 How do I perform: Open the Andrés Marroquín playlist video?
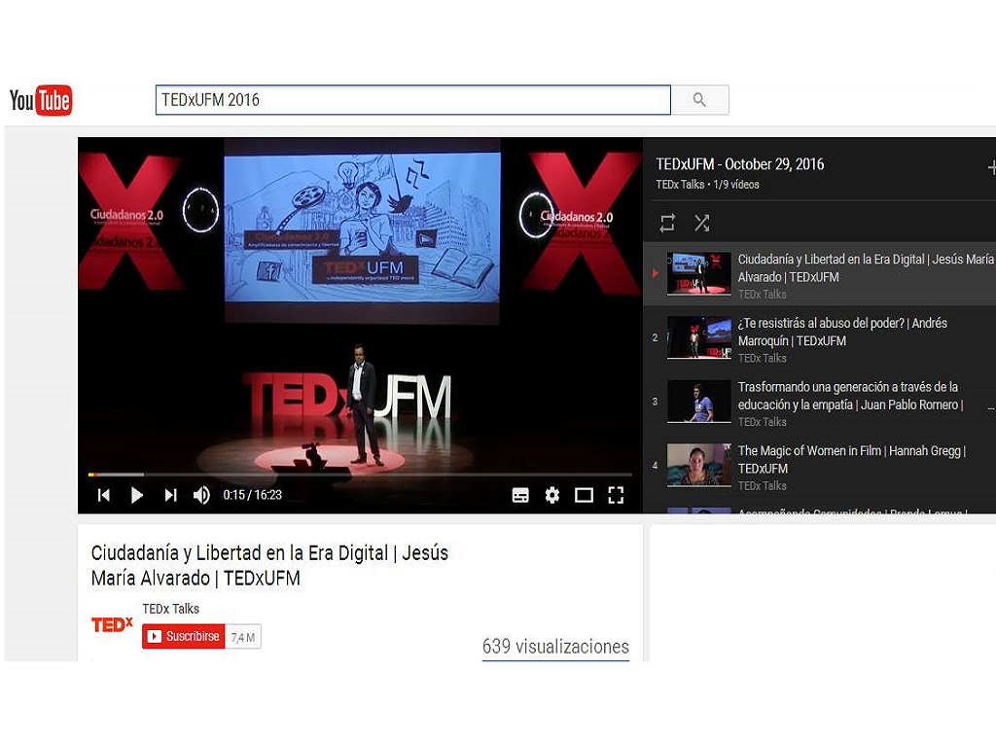pos(841,332)
